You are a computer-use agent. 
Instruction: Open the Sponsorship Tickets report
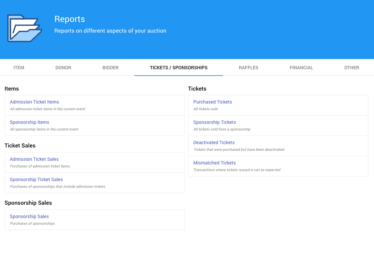(214, 122)
